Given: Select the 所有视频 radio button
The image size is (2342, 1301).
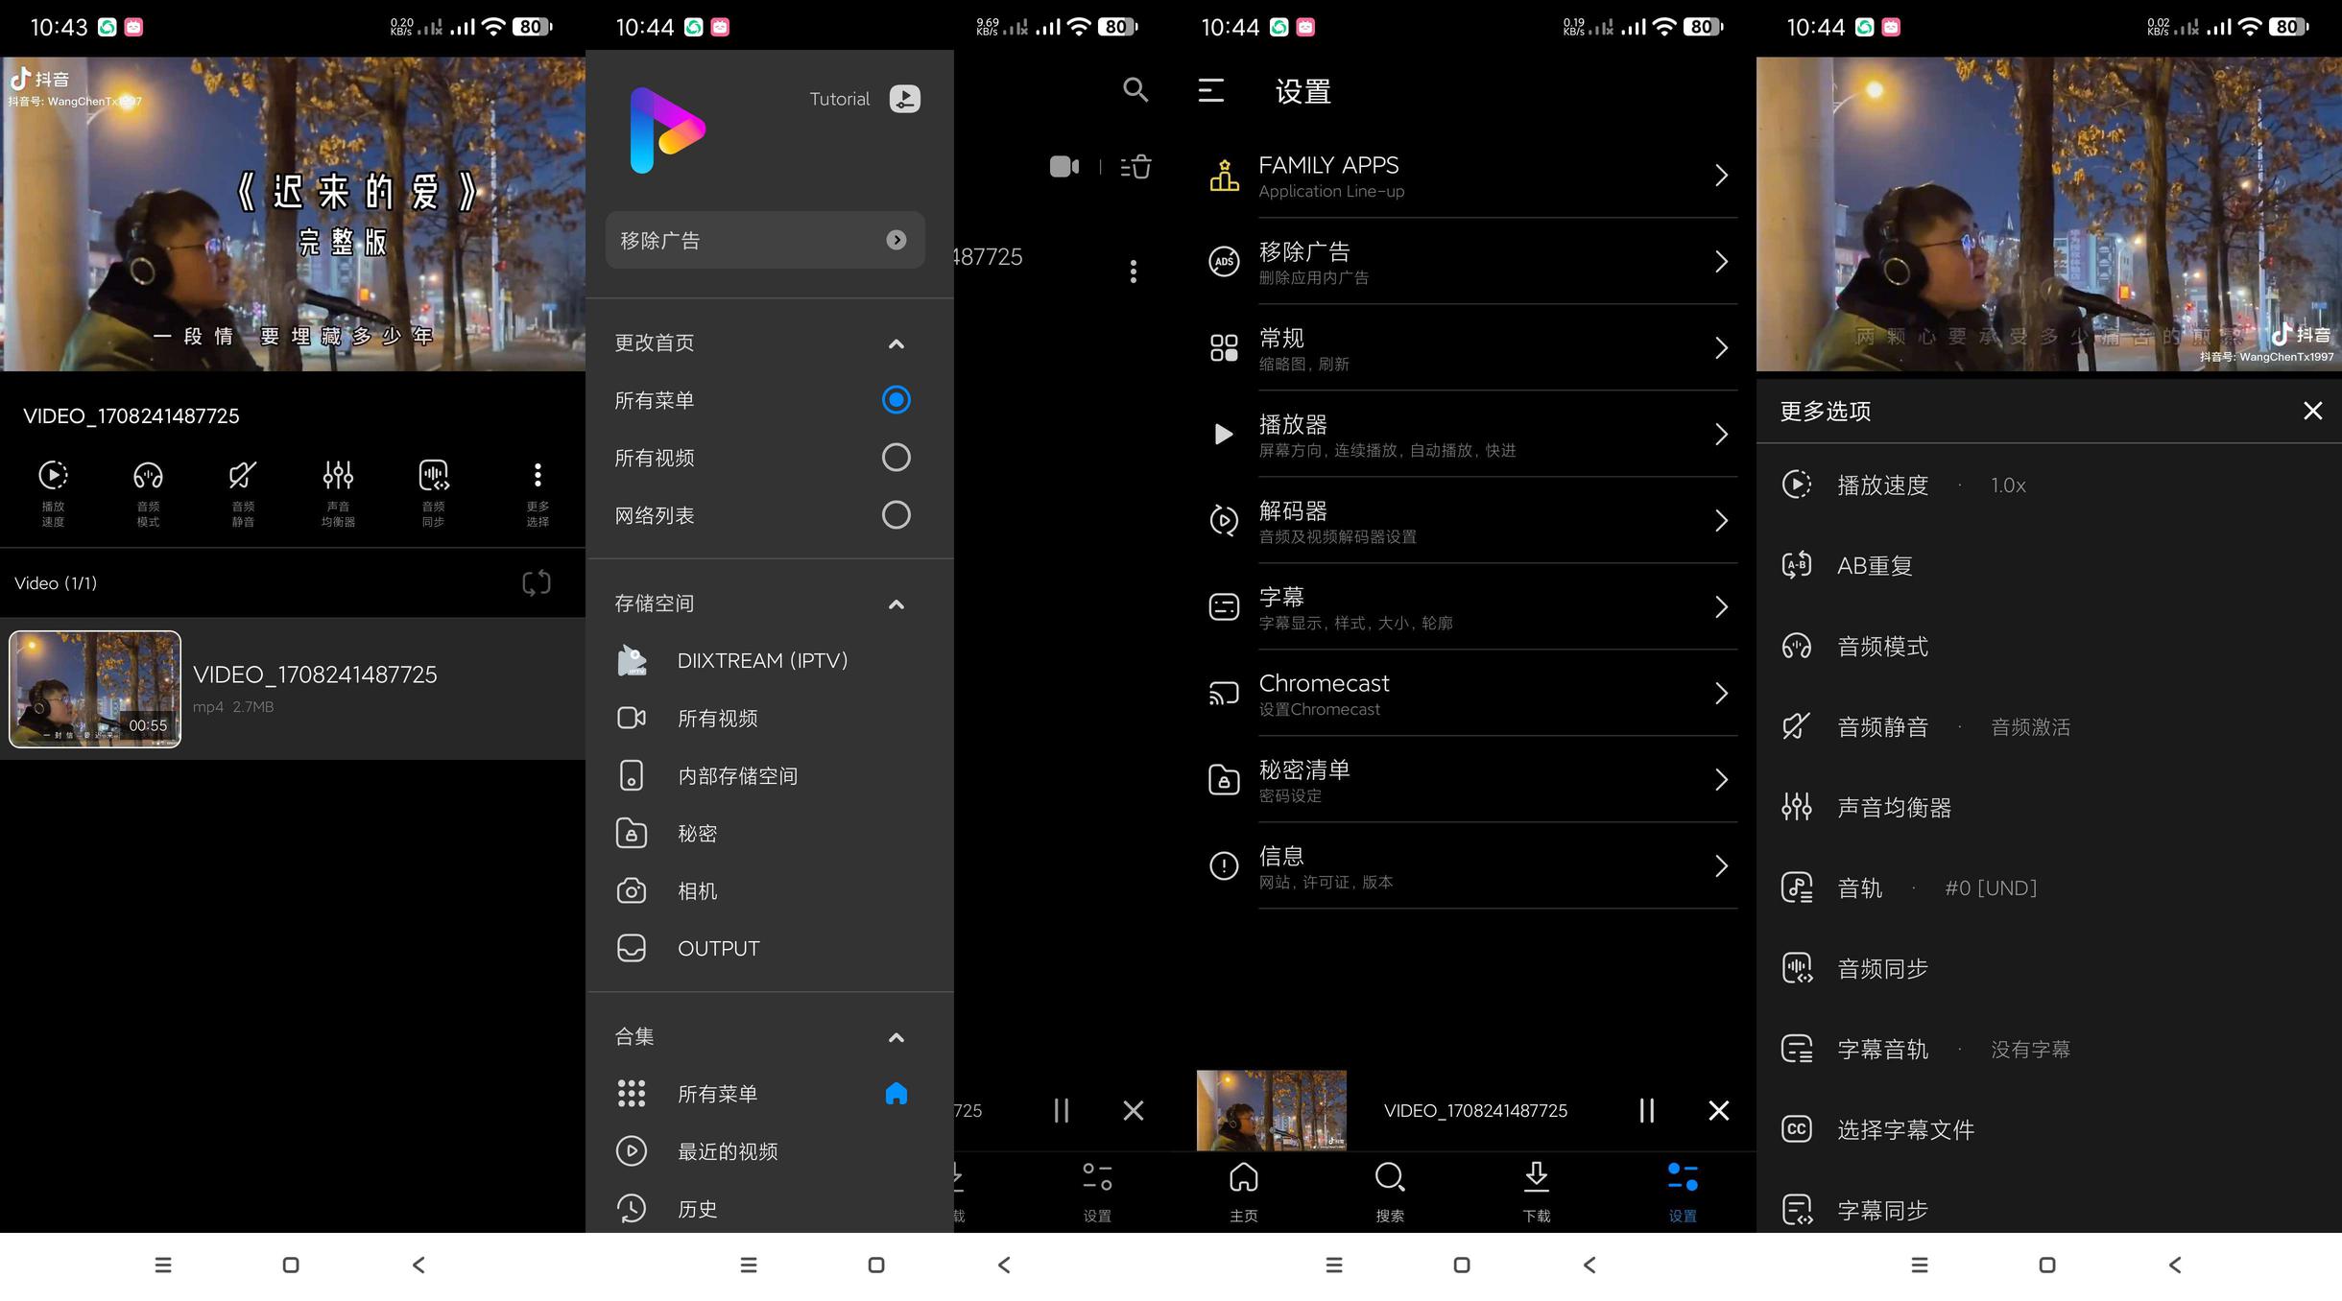Looking at the screenshot, I should pos(896,458).
